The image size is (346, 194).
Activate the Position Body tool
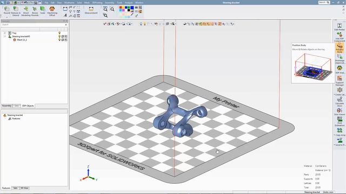coord(340,48)
